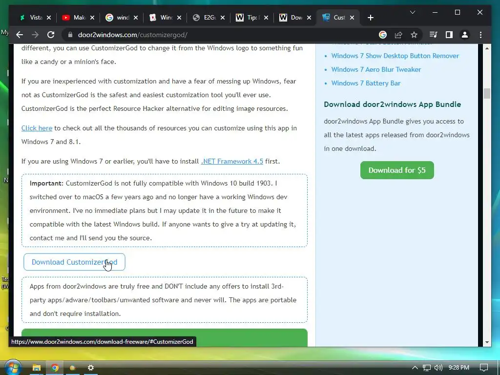The image size is (500, 375).
Task: Open the notification center icon
Action: pyautogui.click(x=484, y=368)
